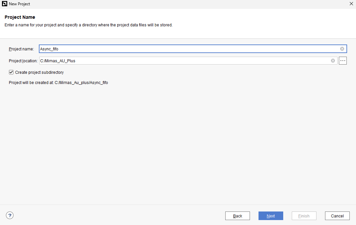Click the 'New Project' window title text
356x225 pixels.
coord(19,4)
